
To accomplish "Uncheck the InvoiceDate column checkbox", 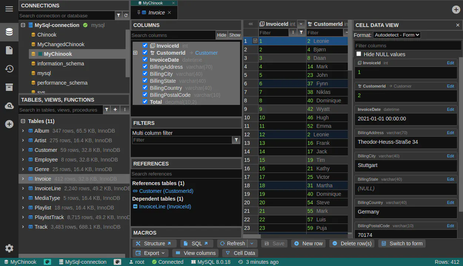I will point(145,59).
